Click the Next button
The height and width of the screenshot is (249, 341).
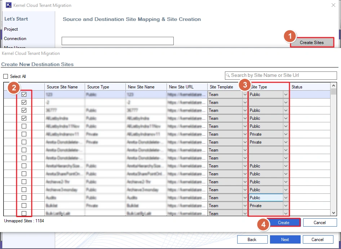(285, 240)
